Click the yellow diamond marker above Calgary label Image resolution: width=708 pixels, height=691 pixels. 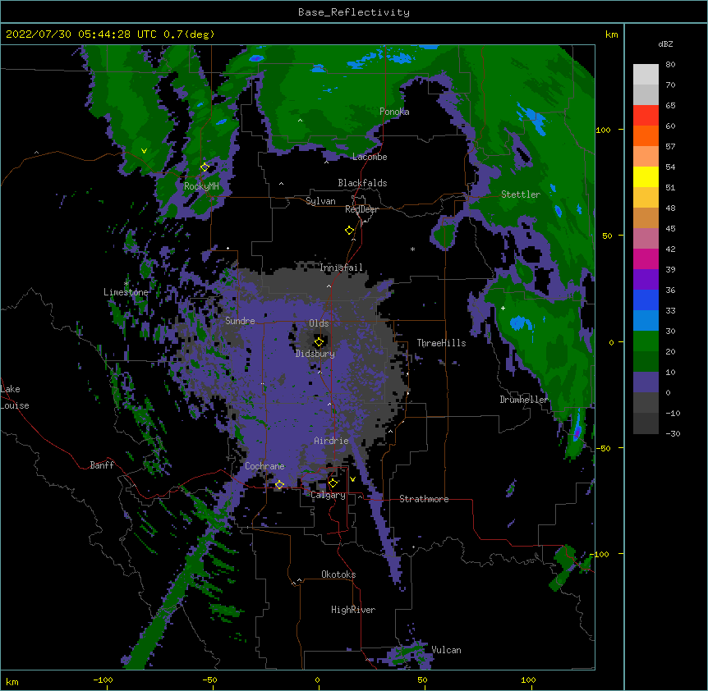(x=333, y=483)
